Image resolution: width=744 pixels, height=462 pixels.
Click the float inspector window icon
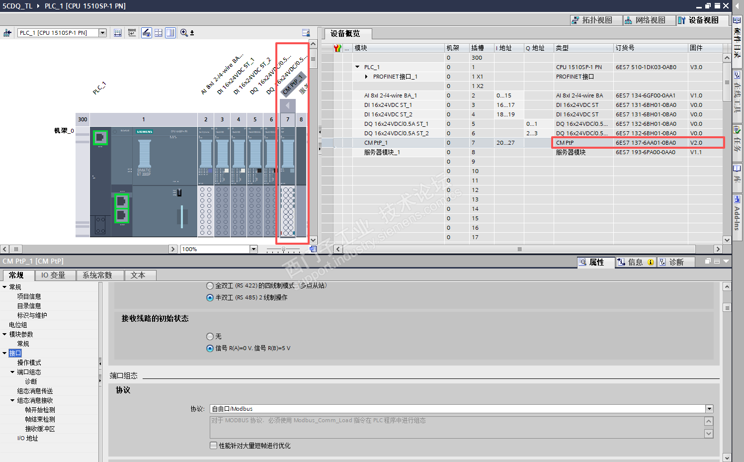click(x=708, y=261)
